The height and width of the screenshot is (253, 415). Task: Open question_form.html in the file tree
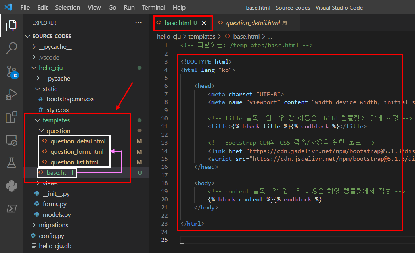[x=77, y=151]
